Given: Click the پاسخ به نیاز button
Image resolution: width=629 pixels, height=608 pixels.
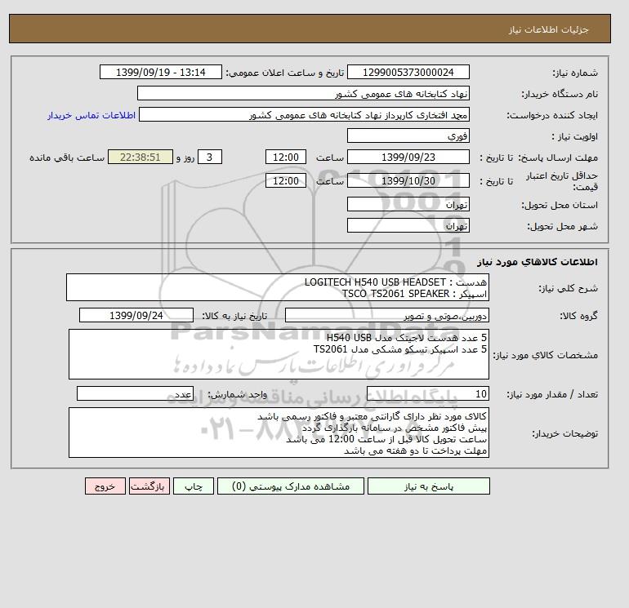Looking at the screenshot, I should coord(428,486).
